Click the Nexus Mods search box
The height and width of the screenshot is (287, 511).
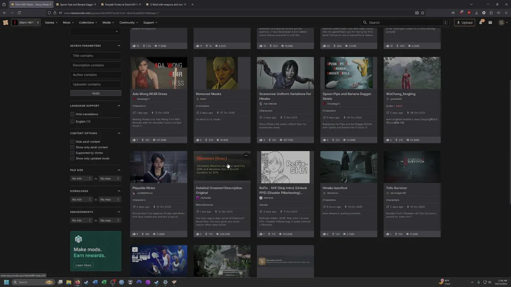405,22
